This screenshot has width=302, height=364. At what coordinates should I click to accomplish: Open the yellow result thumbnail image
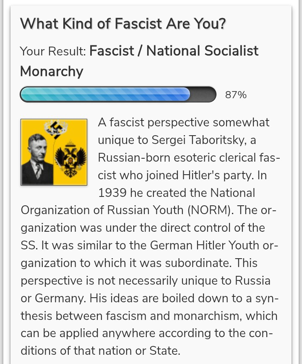click(x=54, y=152)
